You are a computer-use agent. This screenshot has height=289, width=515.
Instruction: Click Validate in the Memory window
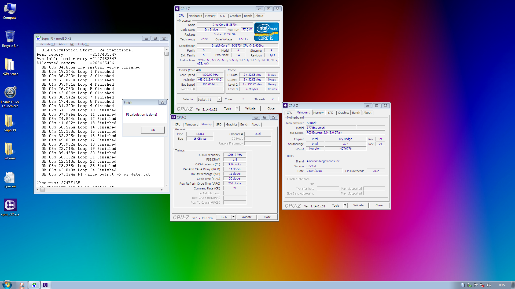tap(247, 217)
